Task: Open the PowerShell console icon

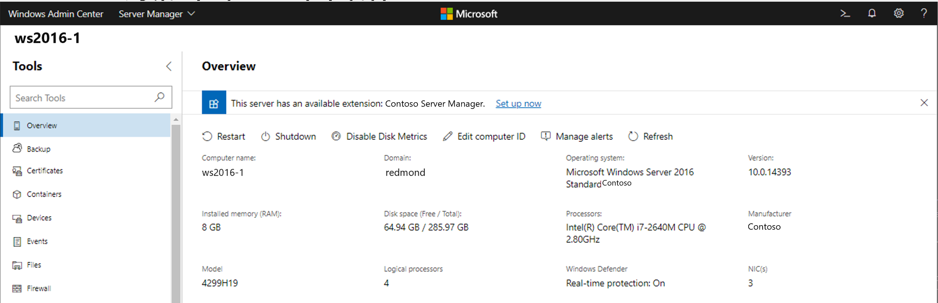Action: tap(845, 14)
